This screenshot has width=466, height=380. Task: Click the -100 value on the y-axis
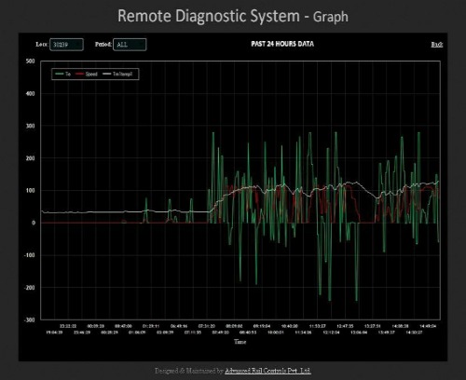[30, 255]
